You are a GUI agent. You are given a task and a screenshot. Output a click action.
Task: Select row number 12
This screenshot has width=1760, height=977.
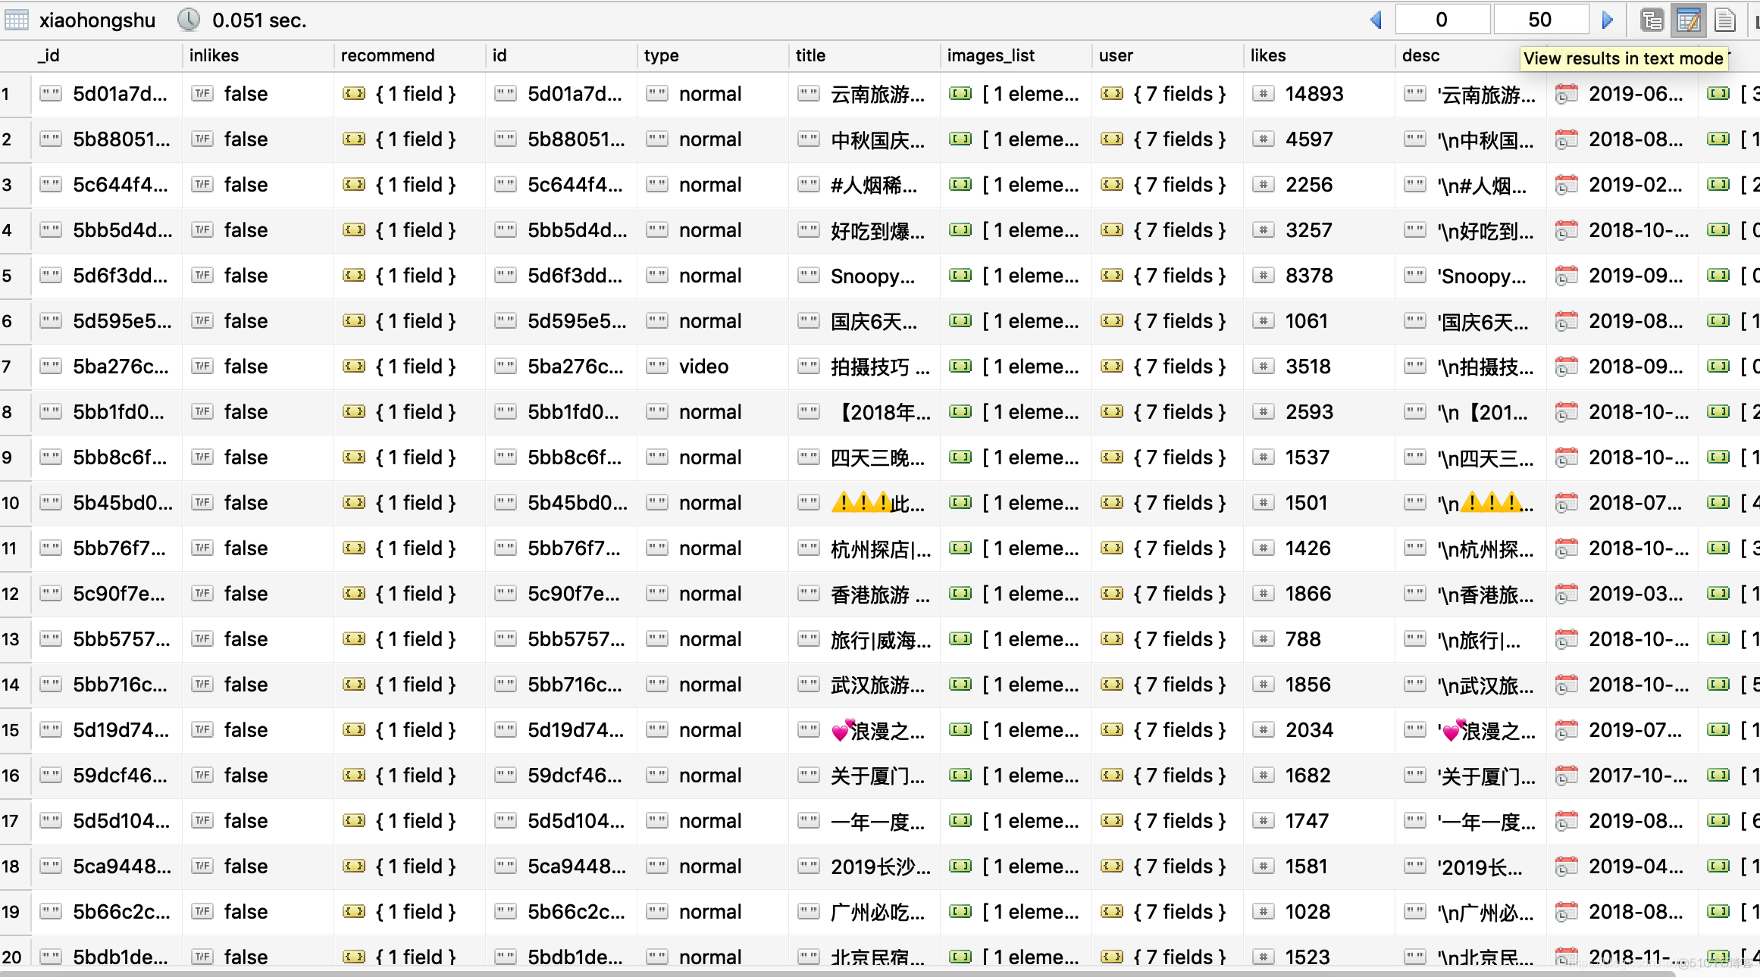pyautogui.click(x=11, y=594)
